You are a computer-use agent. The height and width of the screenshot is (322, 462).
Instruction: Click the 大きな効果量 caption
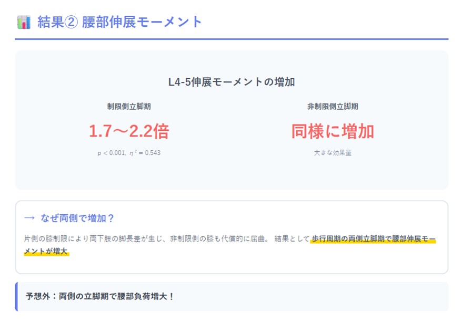pyautogui.click(x=333, y=153)
